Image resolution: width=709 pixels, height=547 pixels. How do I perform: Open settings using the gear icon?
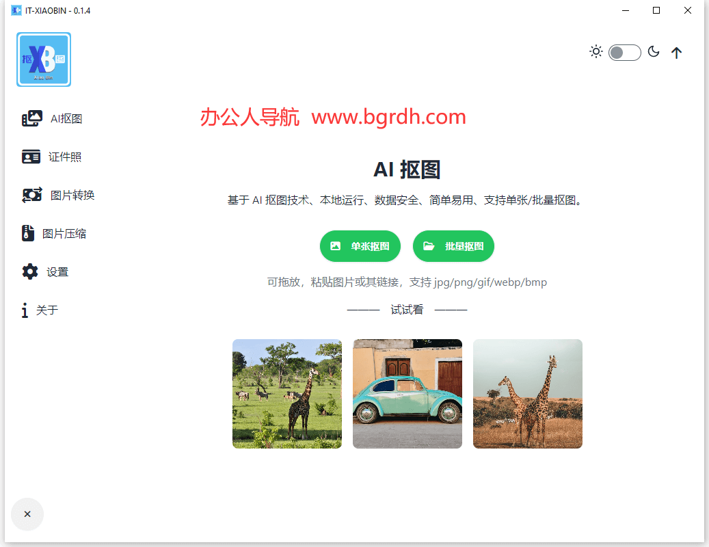click(x=30, y=271)
